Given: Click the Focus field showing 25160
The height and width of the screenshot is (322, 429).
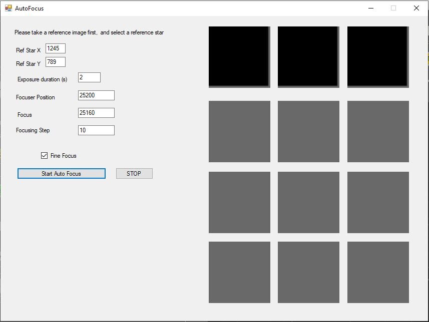Looking at the screenshot, I should tap(96, 113).
